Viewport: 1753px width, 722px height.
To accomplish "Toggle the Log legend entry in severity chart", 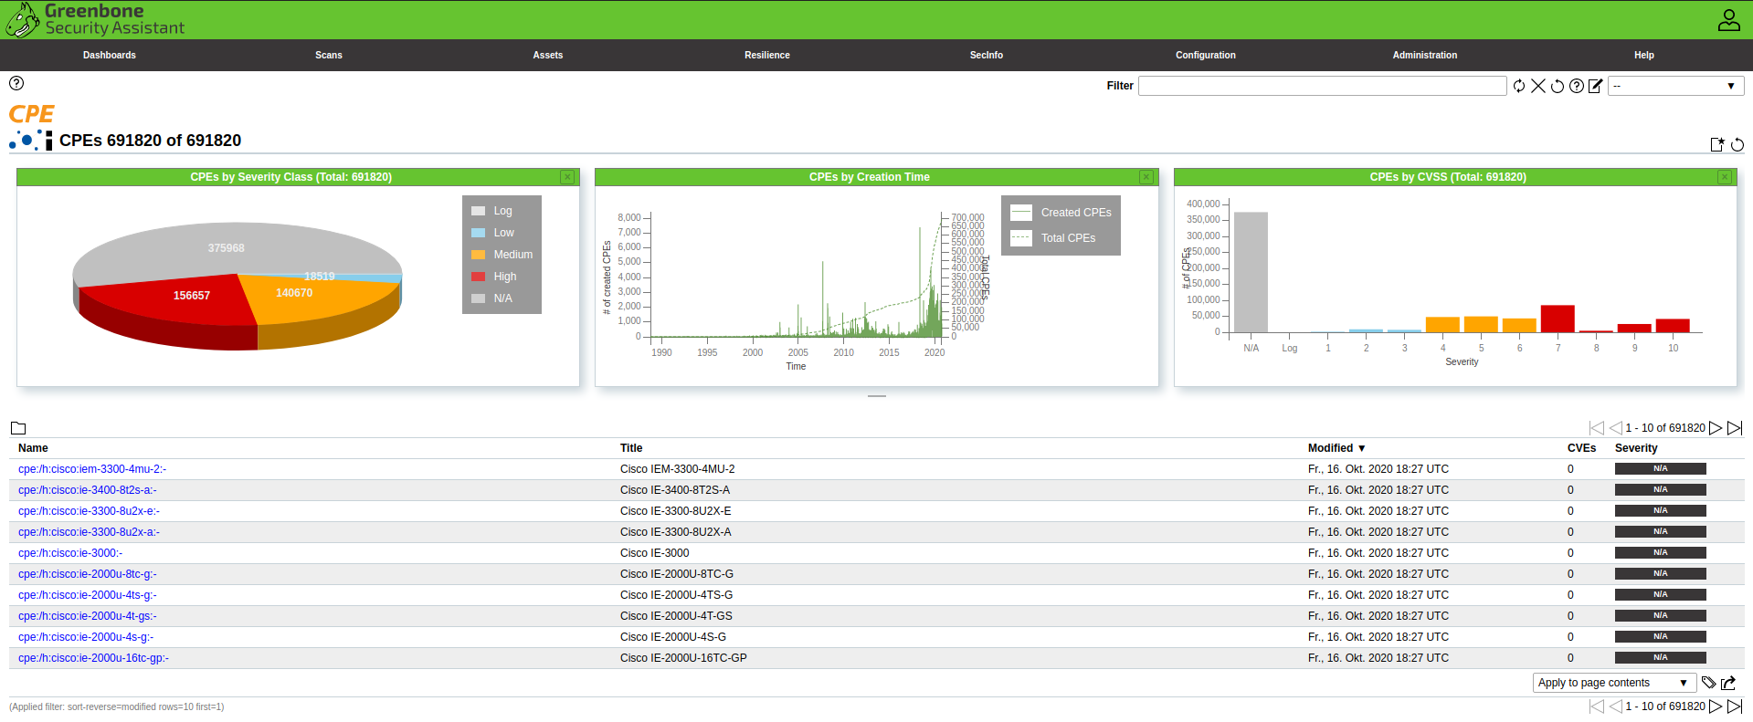I will click(x=493, y=211).
